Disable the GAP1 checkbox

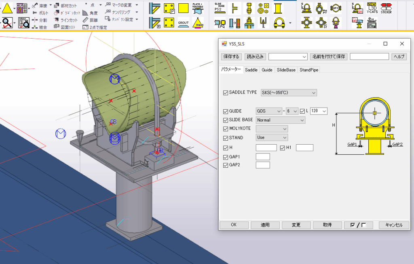tap(226, 156)
